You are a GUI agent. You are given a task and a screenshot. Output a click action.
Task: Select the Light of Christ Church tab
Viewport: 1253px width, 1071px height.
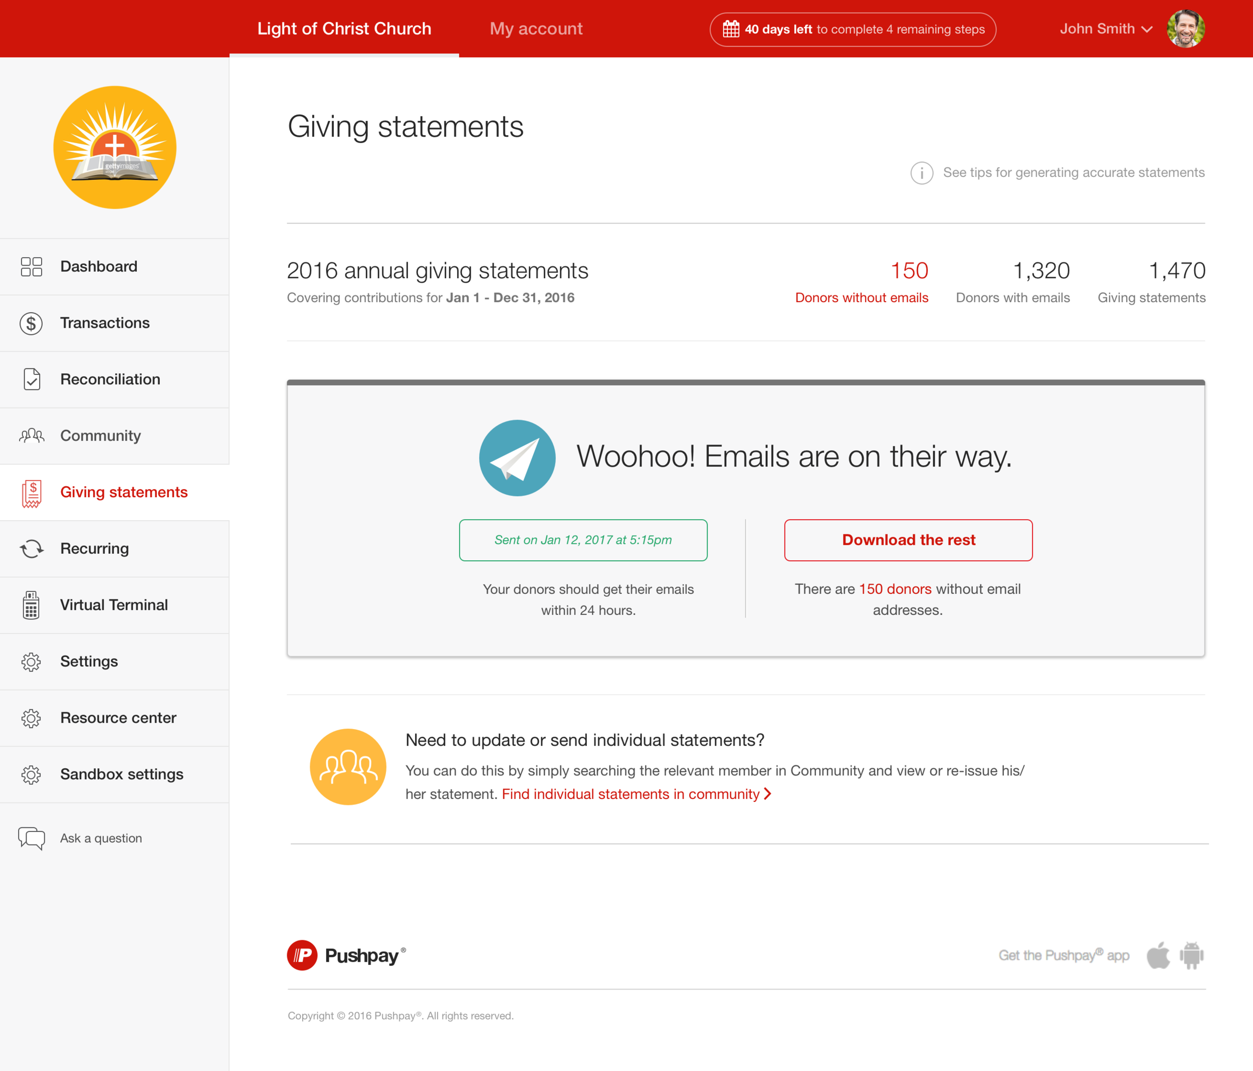tap(344, 29)
